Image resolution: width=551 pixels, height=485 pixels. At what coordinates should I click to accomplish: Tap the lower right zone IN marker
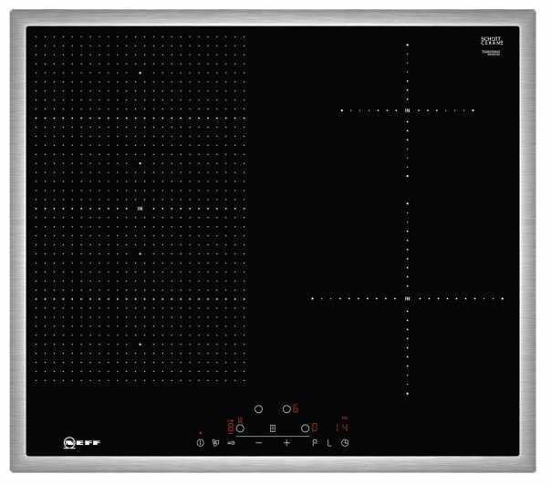pyautogui.click(x=408, y=298)
